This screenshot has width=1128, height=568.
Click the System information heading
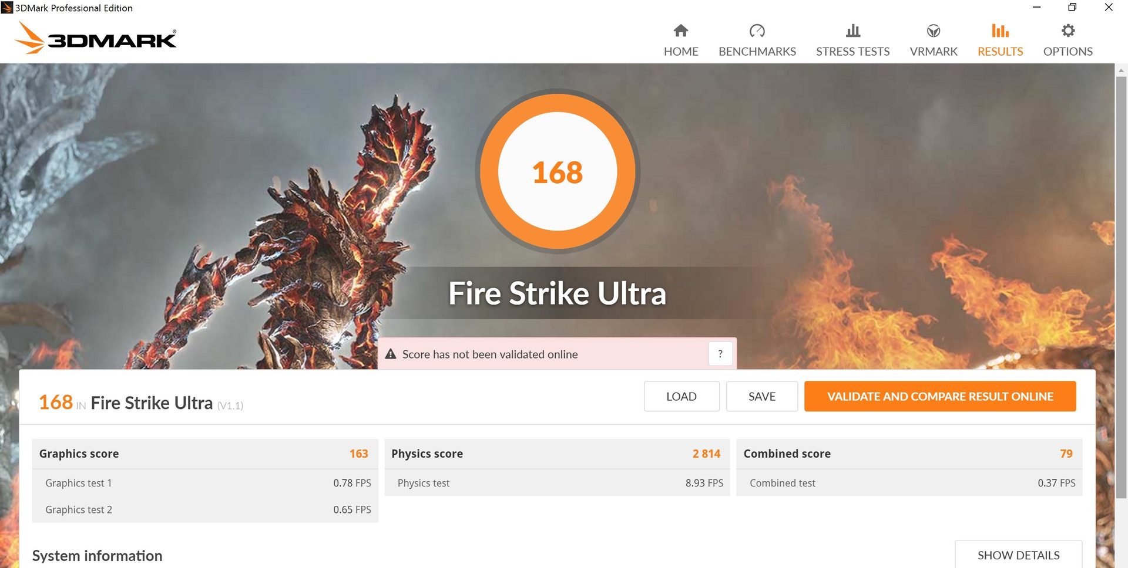97,556
